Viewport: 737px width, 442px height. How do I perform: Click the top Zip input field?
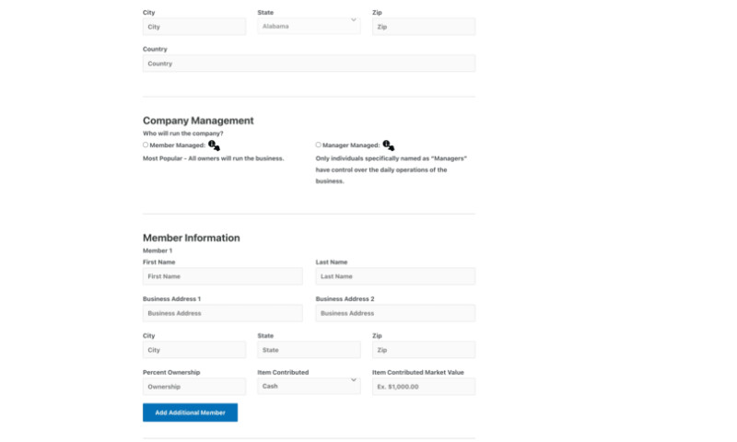[424, 27]
